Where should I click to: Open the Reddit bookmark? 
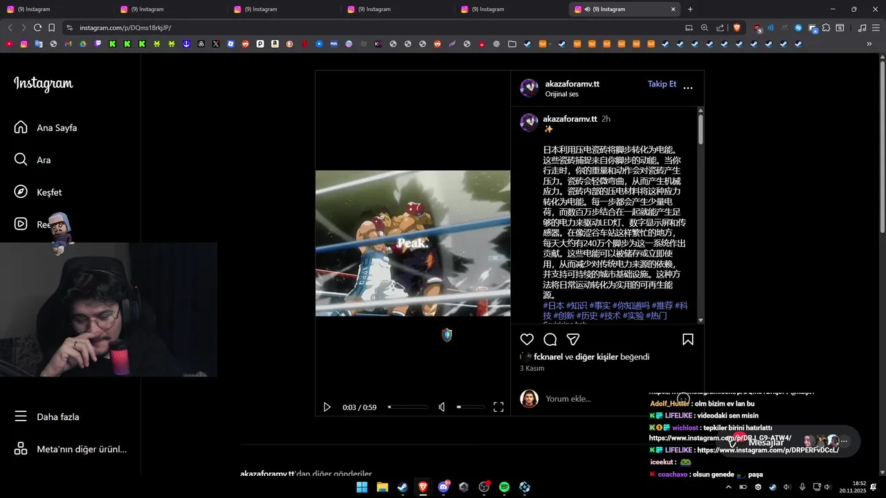(x=245, y=44)
